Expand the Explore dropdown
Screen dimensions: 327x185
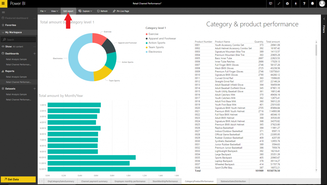click(x=85, y=11)
